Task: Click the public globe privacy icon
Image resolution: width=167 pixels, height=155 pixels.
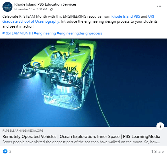Action: 51,9
